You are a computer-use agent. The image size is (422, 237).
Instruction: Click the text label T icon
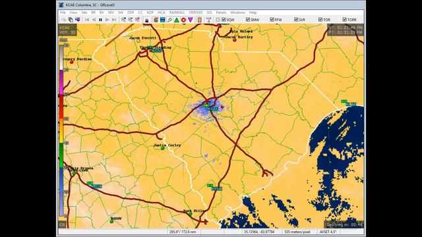[x=208, y=20]
